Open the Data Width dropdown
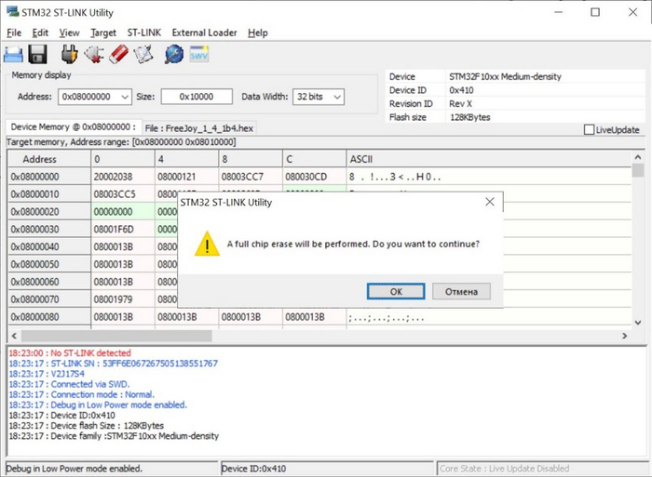652x477 pixels. click(x=336, y=97)
